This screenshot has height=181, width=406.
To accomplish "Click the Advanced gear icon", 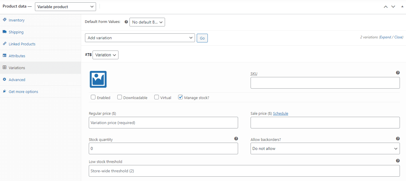I will (5, 79).
